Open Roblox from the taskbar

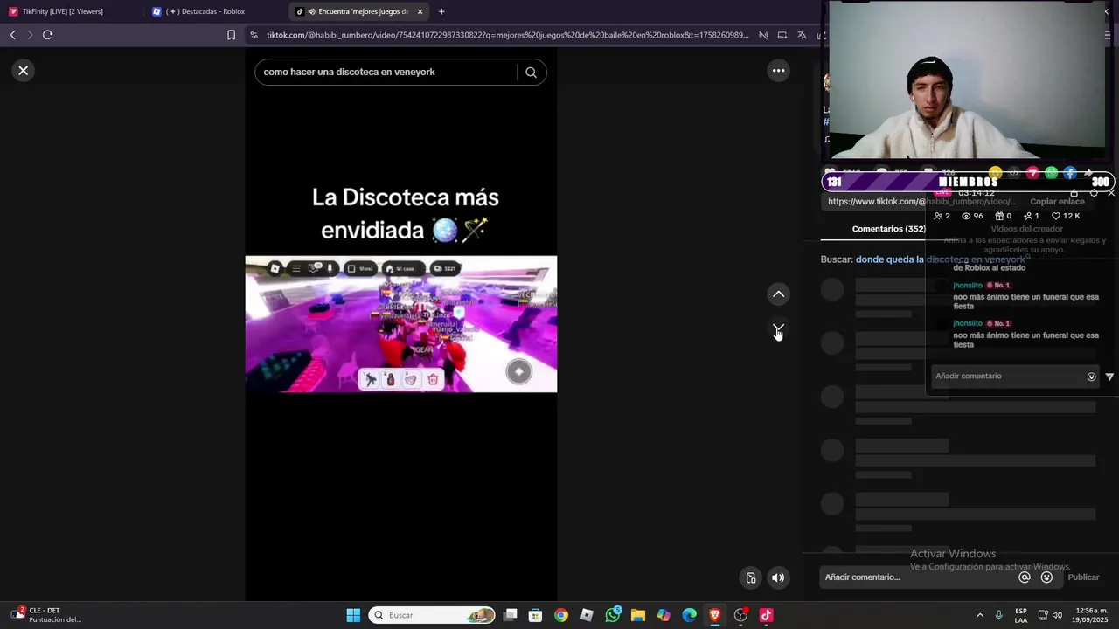tap(587, 615)
